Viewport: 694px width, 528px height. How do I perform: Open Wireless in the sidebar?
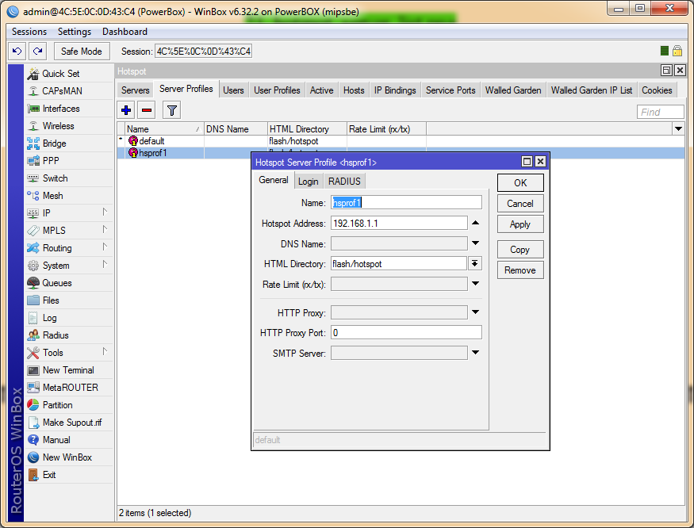(x=58, y=126)
